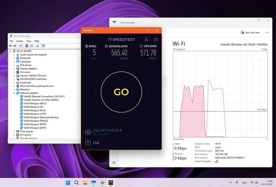This screenshot has height=187, width=276.
Task: Click scan for hardware changes monitor icon
Action: pyautogui.click(x=43, y=46)
